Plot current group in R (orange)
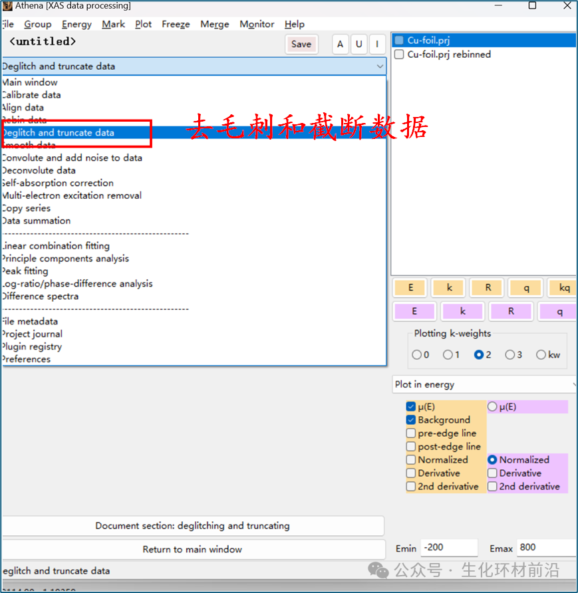Image resolution: width=578 pixels, height=593 pixels. (x=488, y=288)
